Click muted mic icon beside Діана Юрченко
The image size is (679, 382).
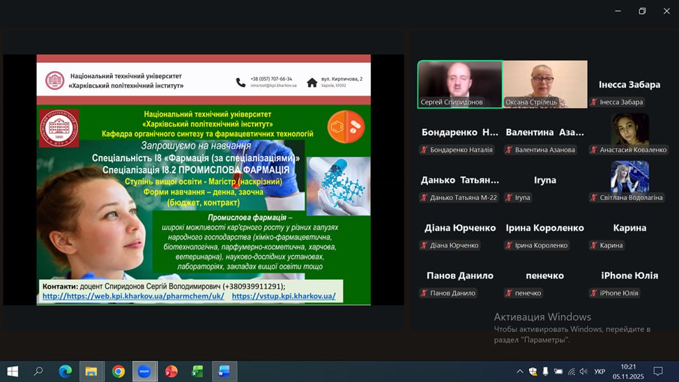coord(424,245)
